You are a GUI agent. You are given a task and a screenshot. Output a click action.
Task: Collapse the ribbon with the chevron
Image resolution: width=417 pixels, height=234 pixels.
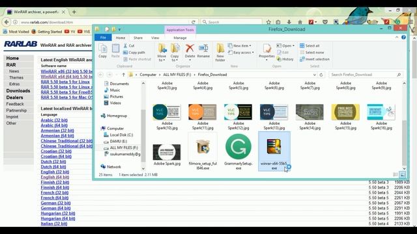[397, 38]
